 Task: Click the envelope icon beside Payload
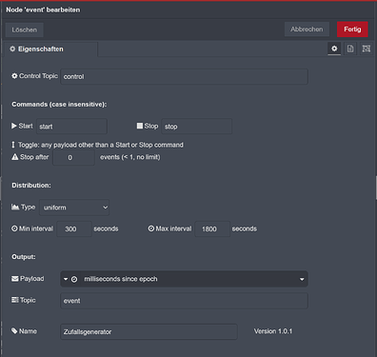click(15, 279)
